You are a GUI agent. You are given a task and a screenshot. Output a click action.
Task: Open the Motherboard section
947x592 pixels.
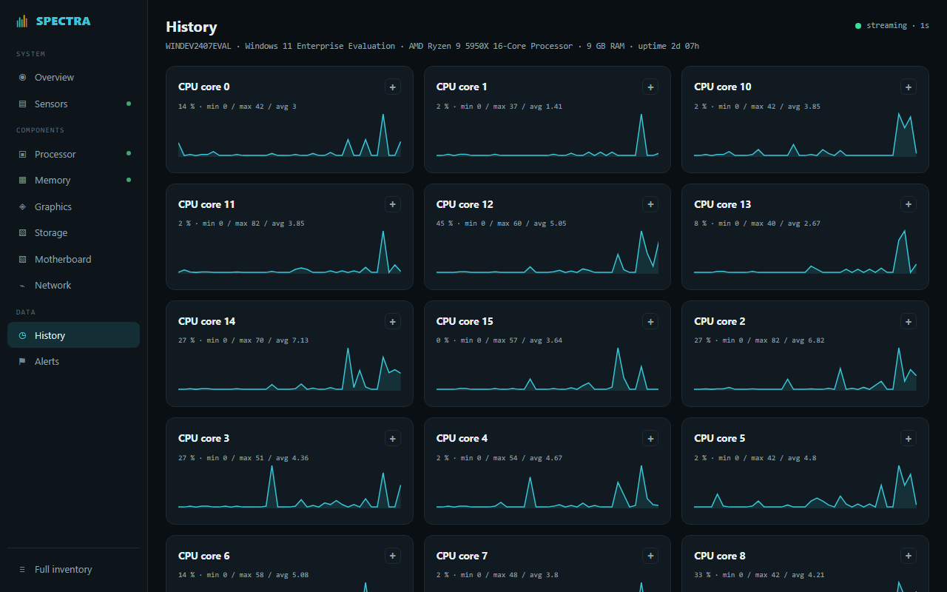tap(73, 259)
